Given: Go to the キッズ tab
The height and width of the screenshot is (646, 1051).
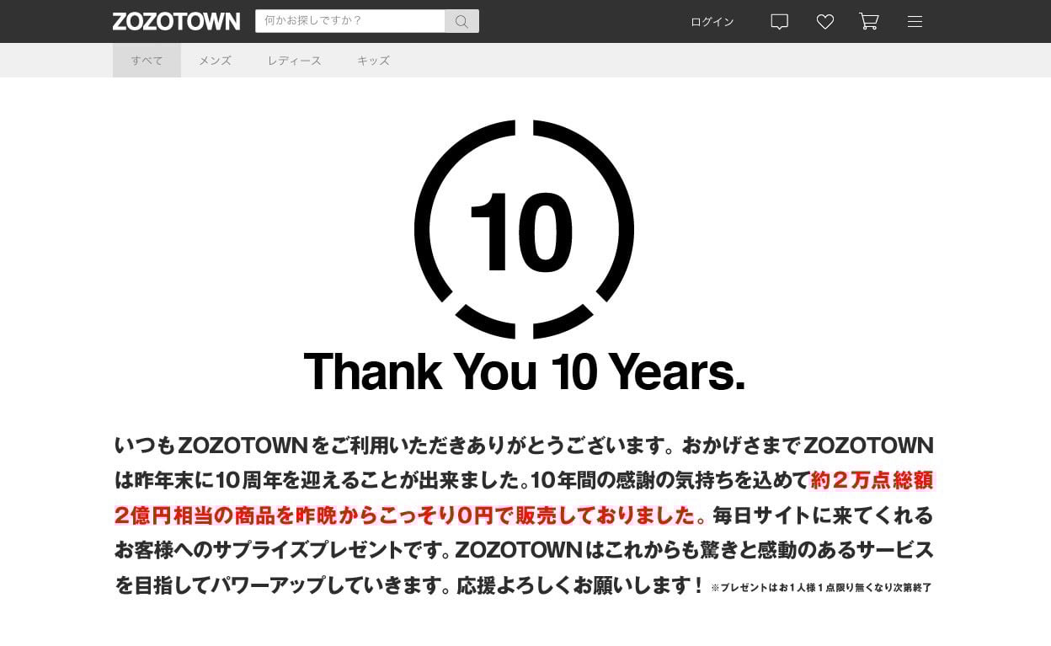Looking at the screenshot, I should (373, 61).
